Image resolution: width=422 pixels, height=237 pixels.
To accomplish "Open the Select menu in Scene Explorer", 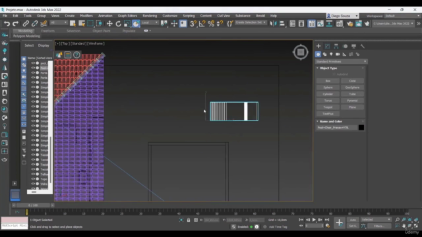I will (x=29, y=45).
